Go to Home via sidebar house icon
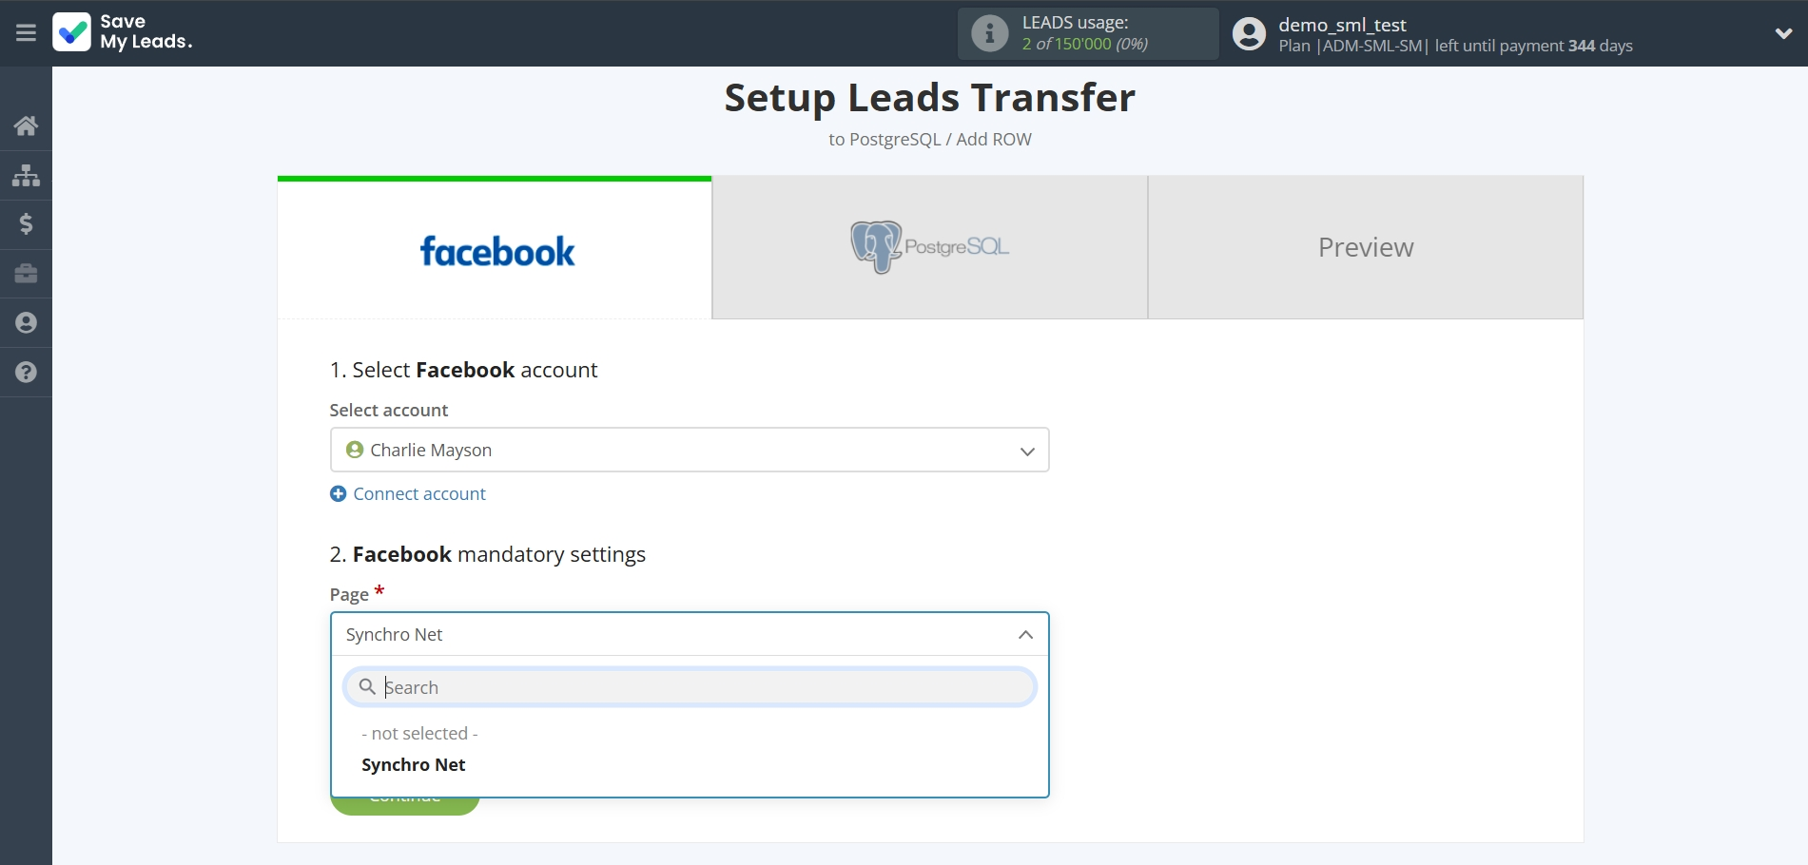The image size is (1808, 865). pyautogui.click(x=26, y=125)
